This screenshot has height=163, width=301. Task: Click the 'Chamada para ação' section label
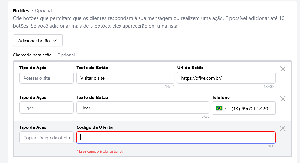[x=32, y=55]
